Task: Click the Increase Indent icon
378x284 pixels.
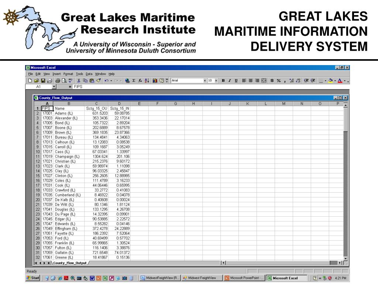Action: (313, 81)
